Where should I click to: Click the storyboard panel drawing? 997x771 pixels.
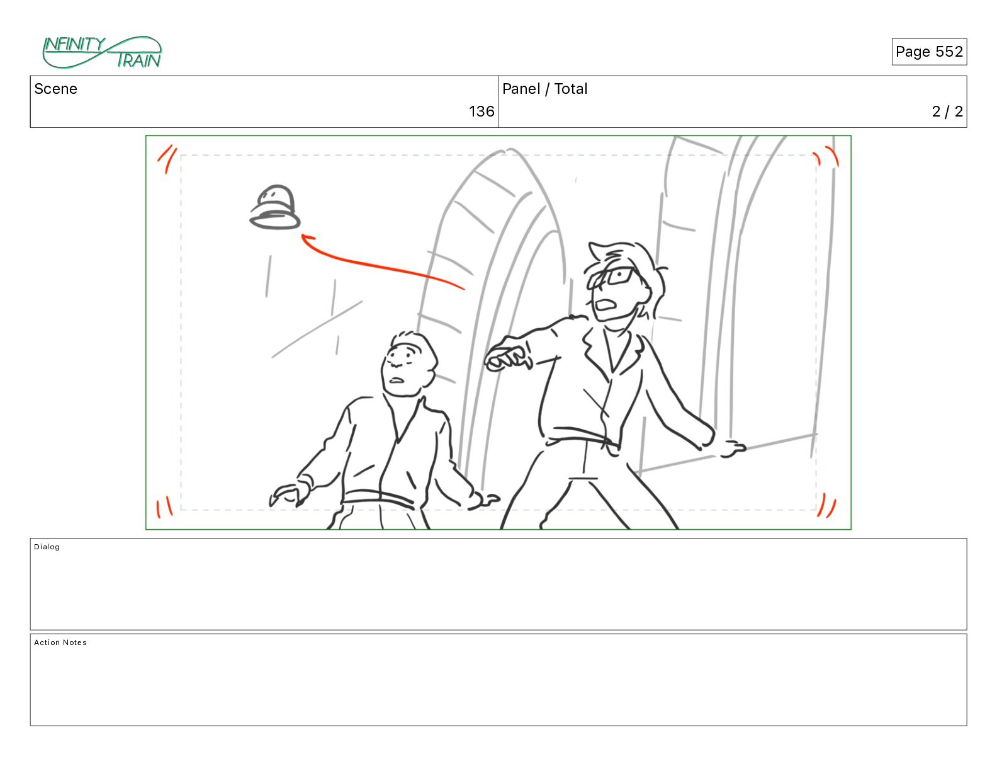click(498, 333)
